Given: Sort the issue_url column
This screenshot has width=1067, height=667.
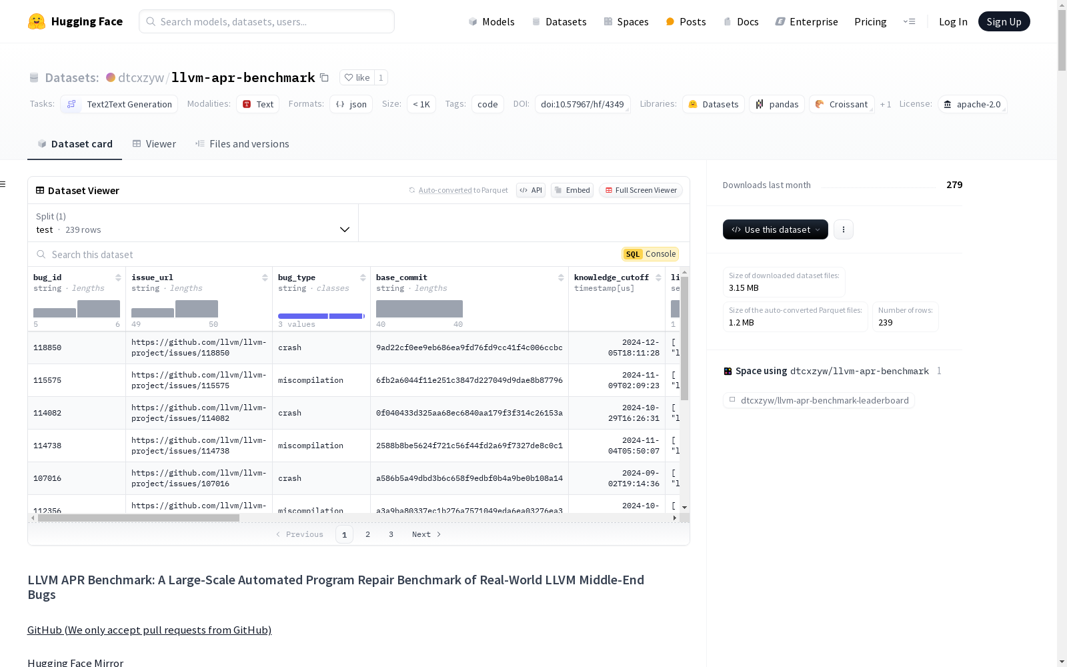Looking at the screenshot, I should click(265, 277).
